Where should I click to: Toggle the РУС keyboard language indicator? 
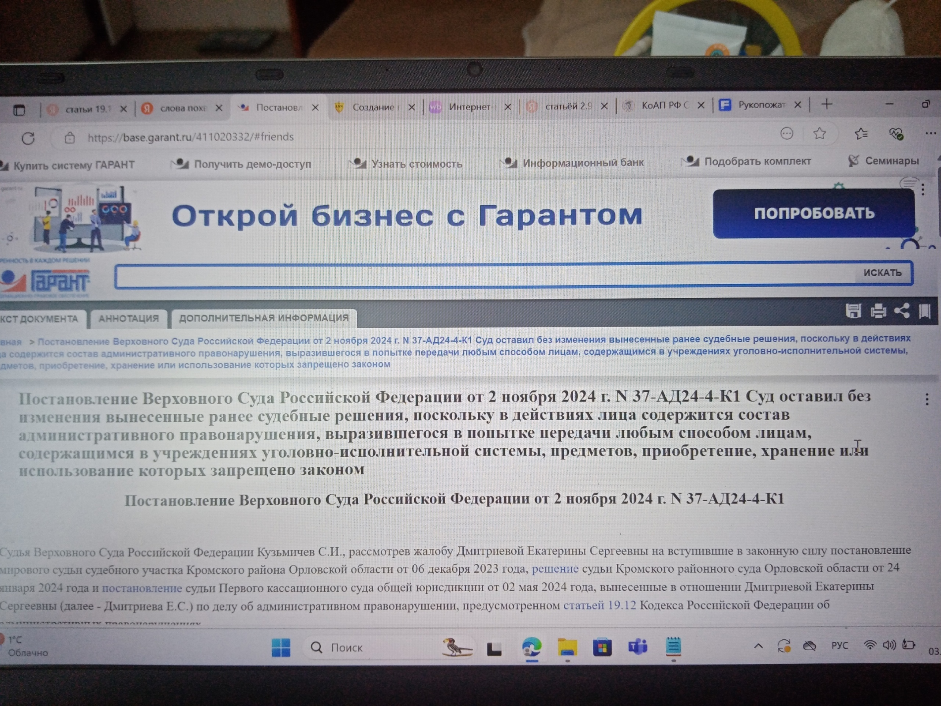click(x=839, y=646)
